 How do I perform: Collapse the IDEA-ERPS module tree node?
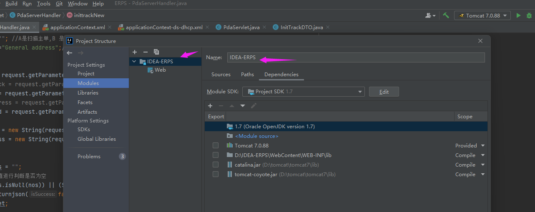click(x=134, y=62)
